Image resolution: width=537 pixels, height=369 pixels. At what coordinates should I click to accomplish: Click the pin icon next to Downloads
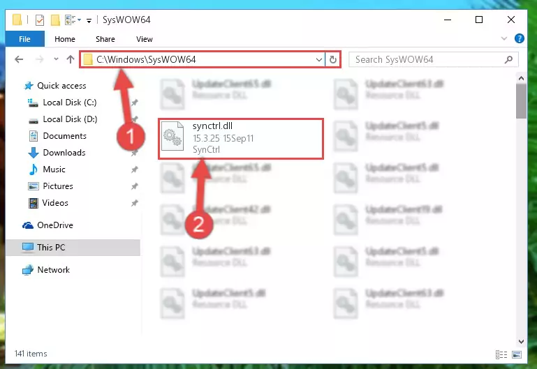pos(135,153)
